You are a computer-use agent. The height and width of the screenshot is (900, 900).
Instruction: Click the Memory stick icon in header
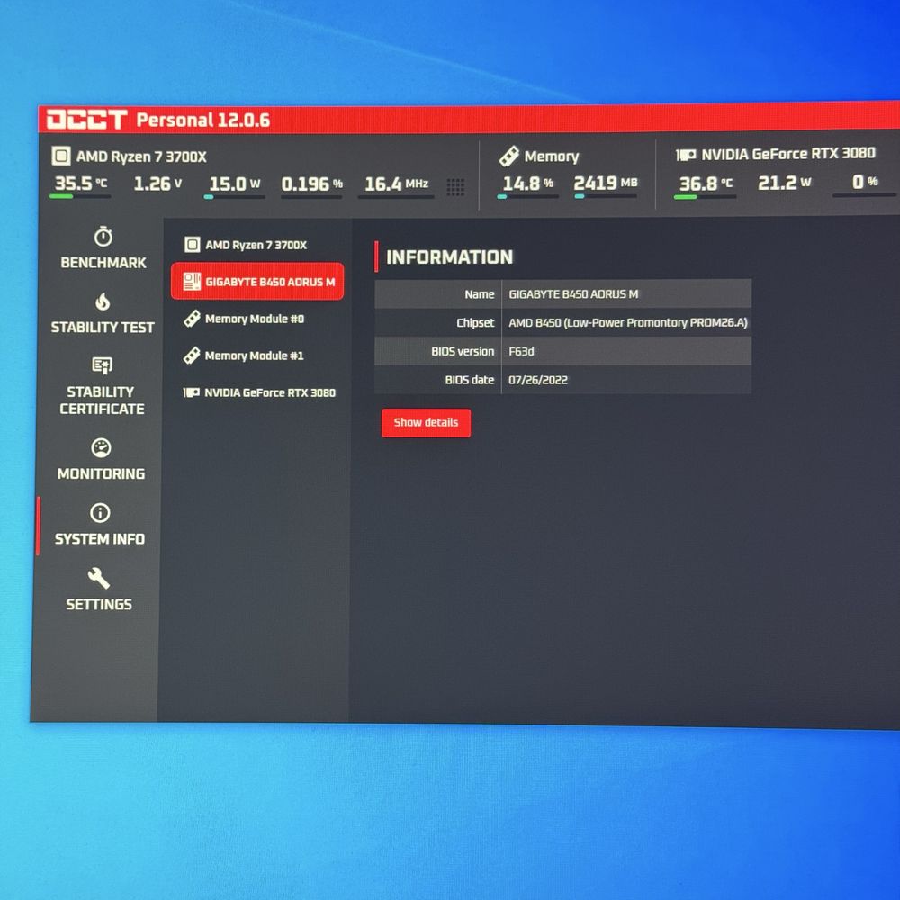[509, 156]
